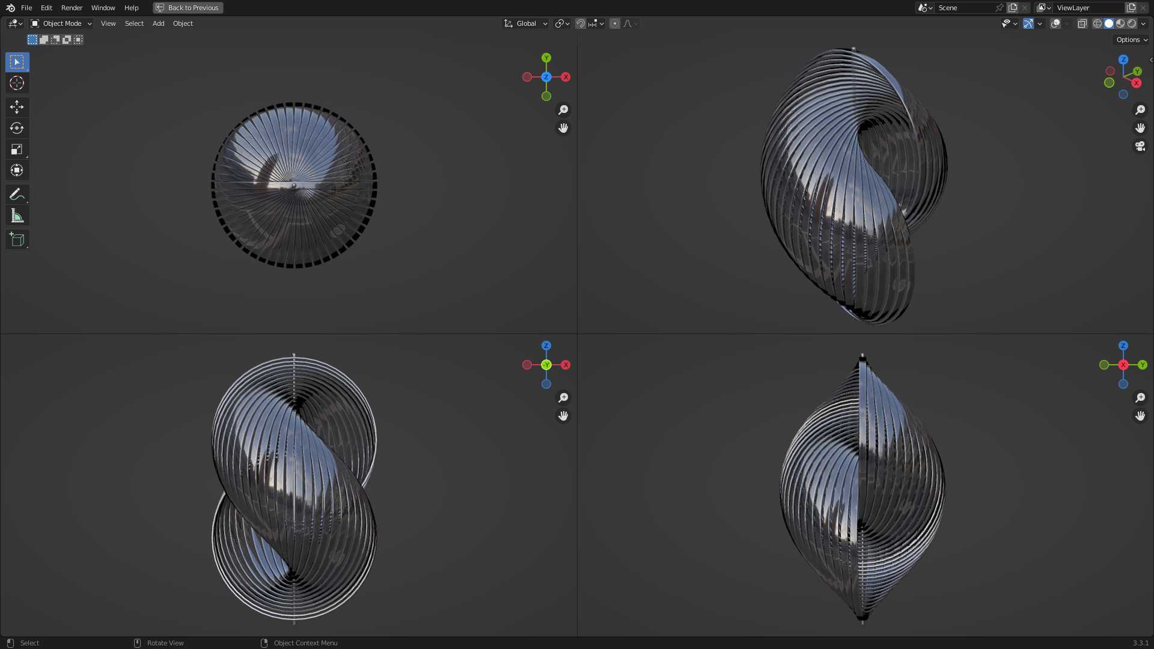Switch to rendered shading
Image resolution: width=1154 pixels, height=649 pixels.
tap(1132, 23)
